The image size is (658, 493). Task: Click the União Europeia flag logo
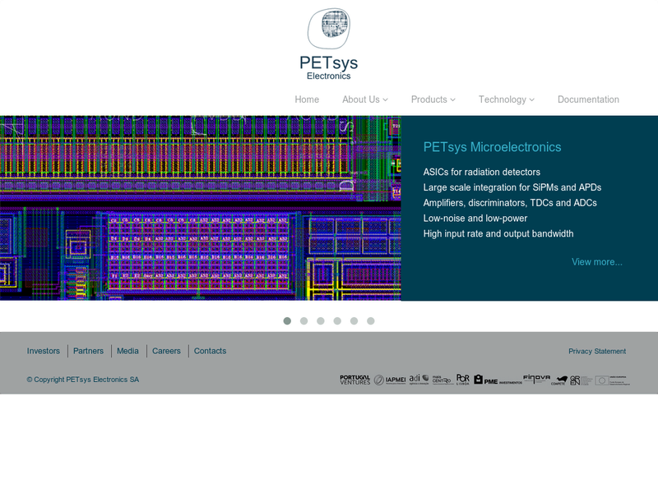[612, 380]
